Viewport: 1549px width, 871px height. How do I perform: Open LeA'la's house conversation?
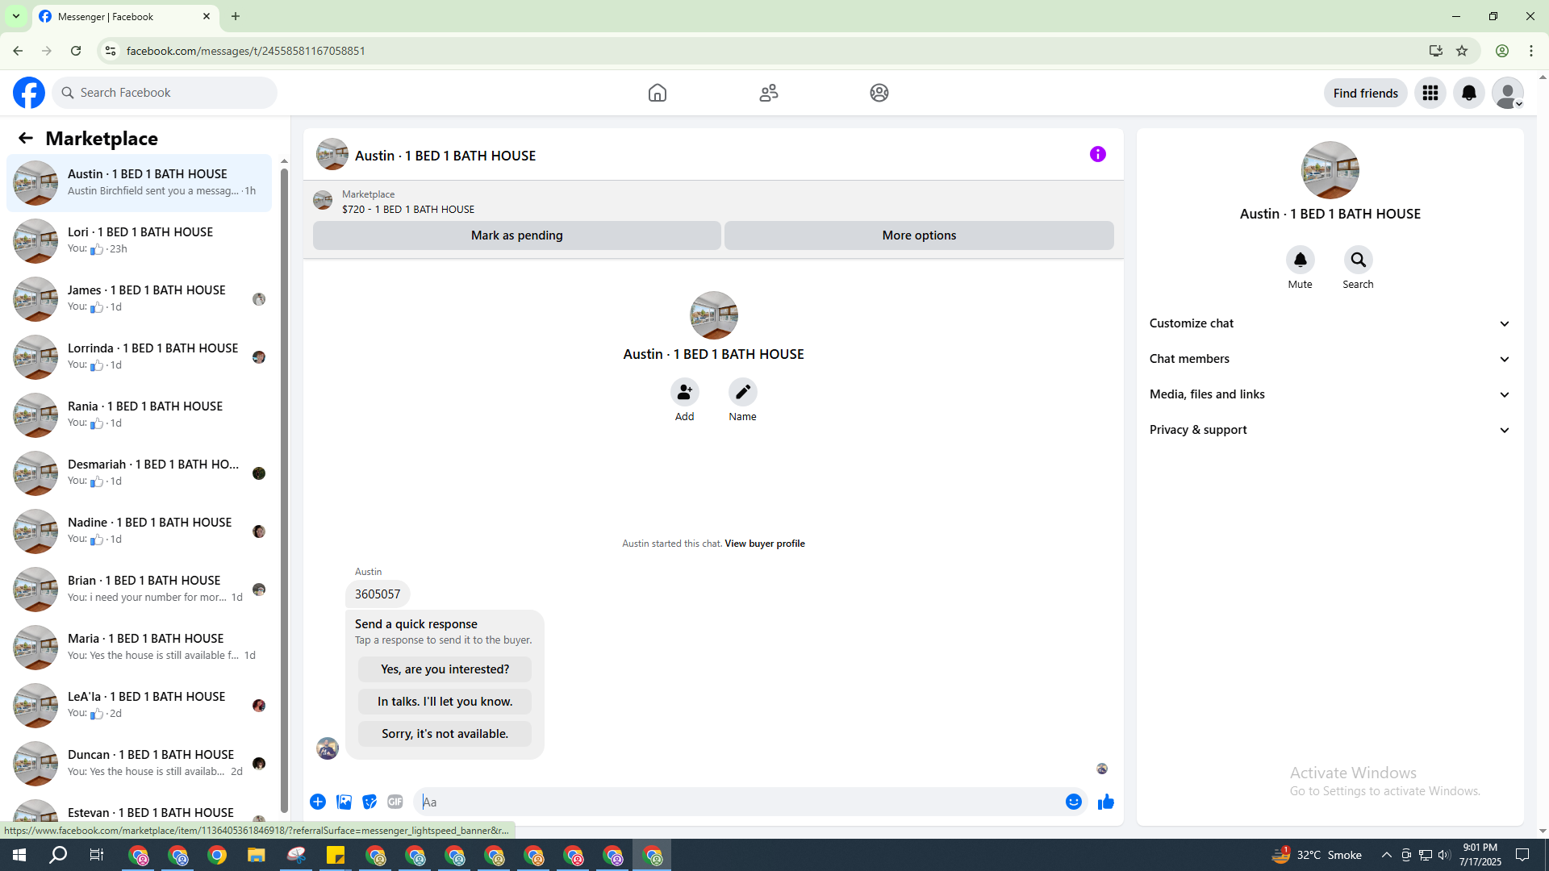139,706
